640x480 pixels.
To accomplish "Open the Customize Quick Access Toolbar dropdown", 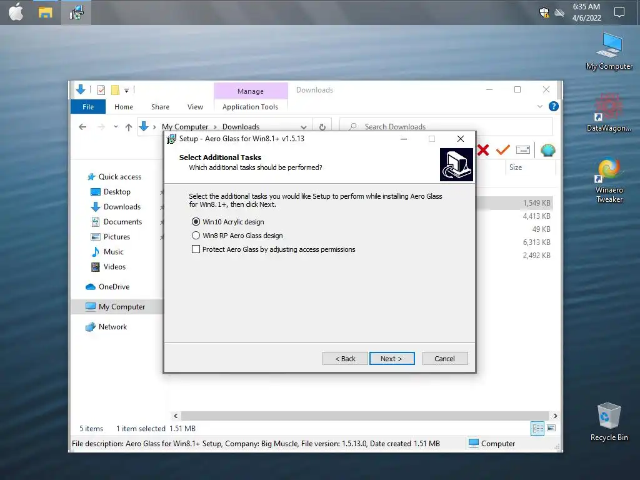I will [x=126, y=90].
